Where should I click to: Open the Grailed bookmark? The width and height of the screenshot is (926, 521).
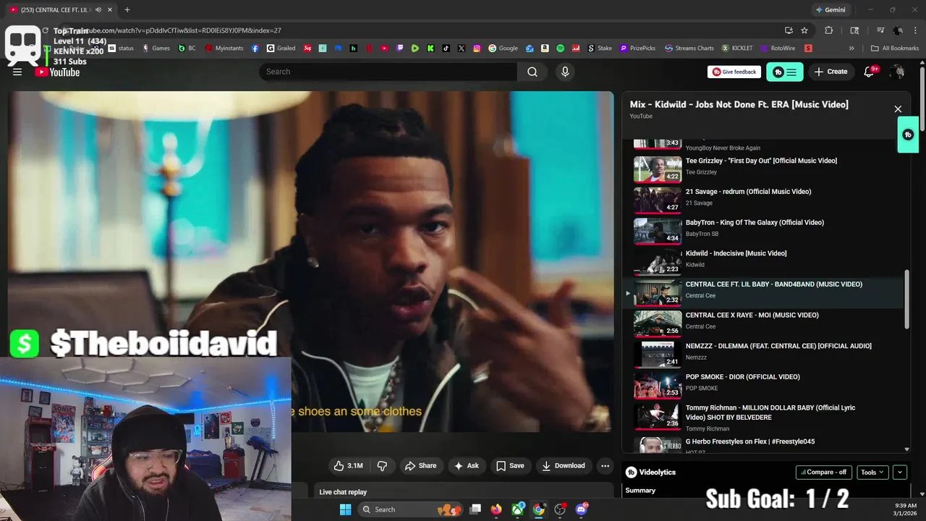[x=281, y=48]
